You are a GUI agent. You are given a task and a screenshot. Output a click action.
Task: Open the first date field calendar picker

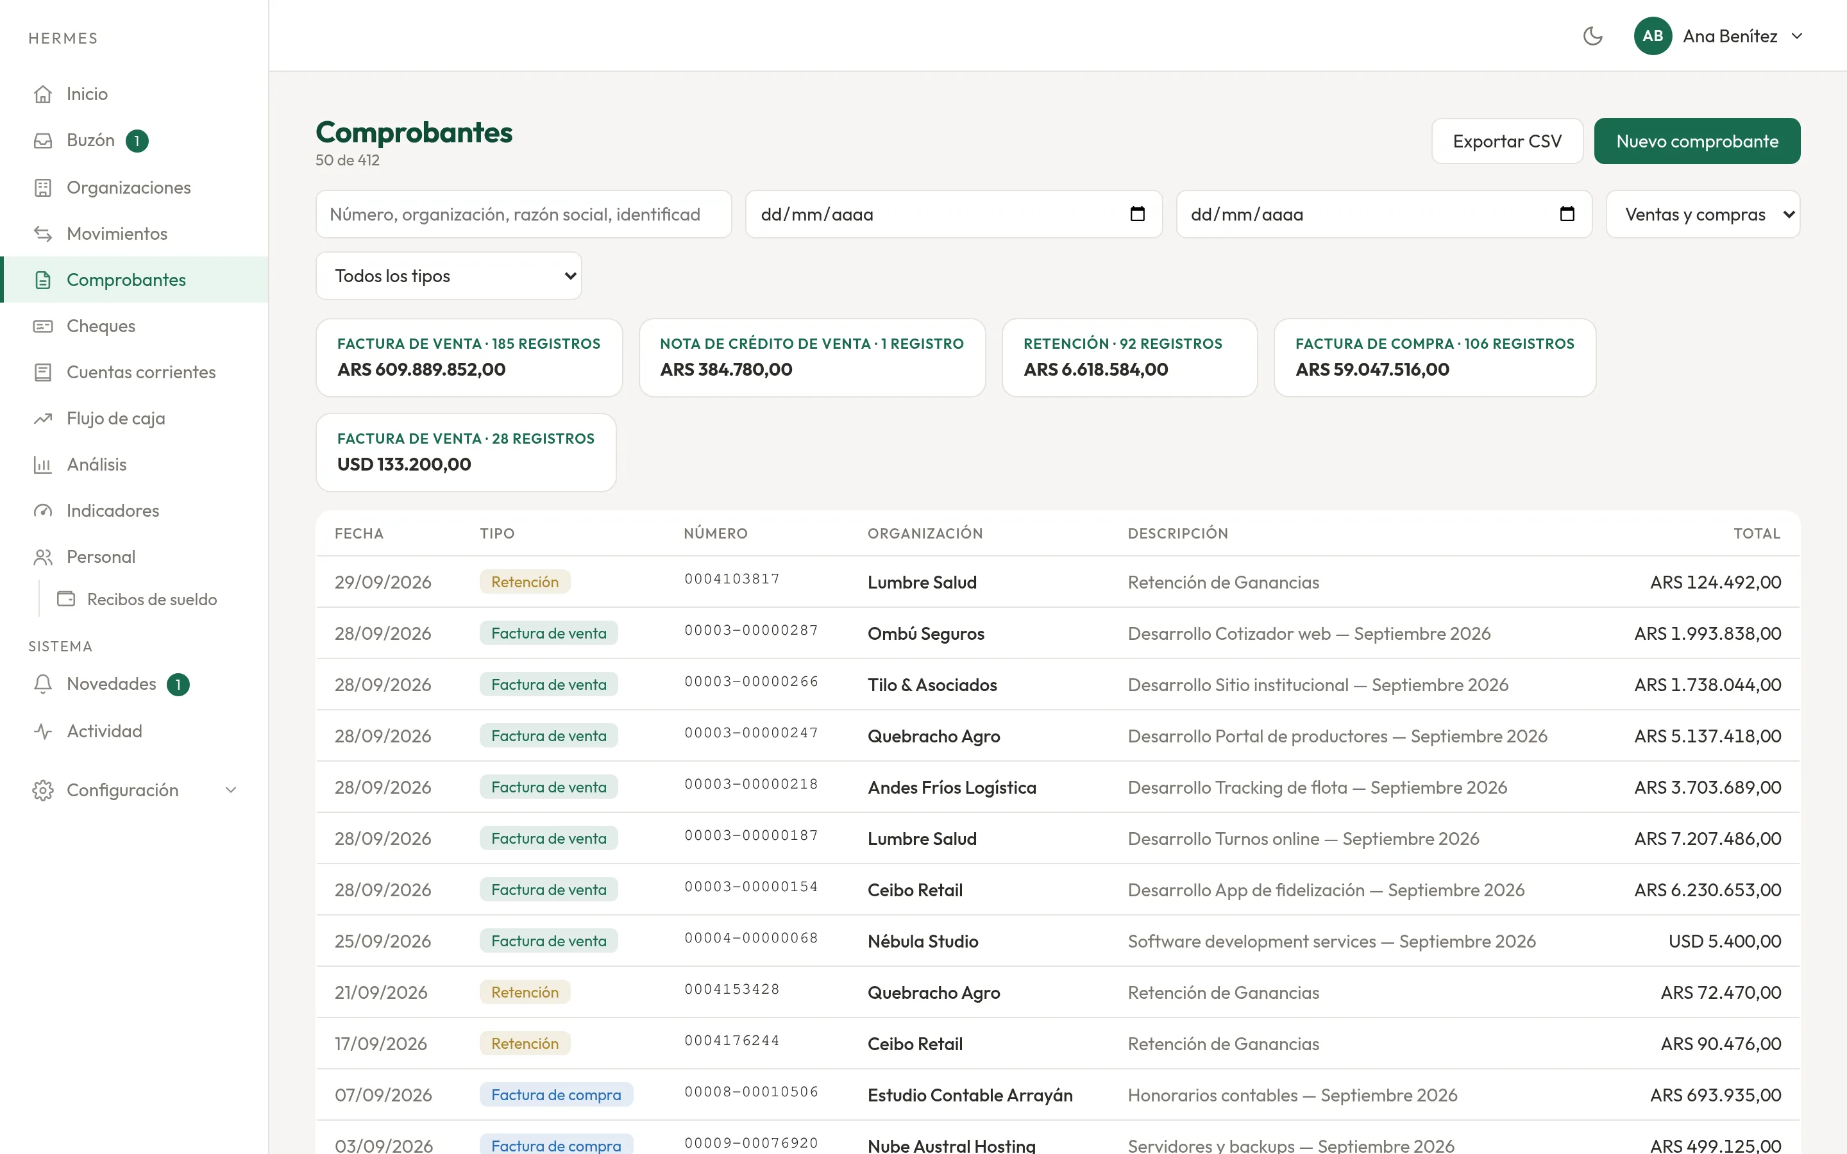pyautogui.click(x=1137, y=213)
